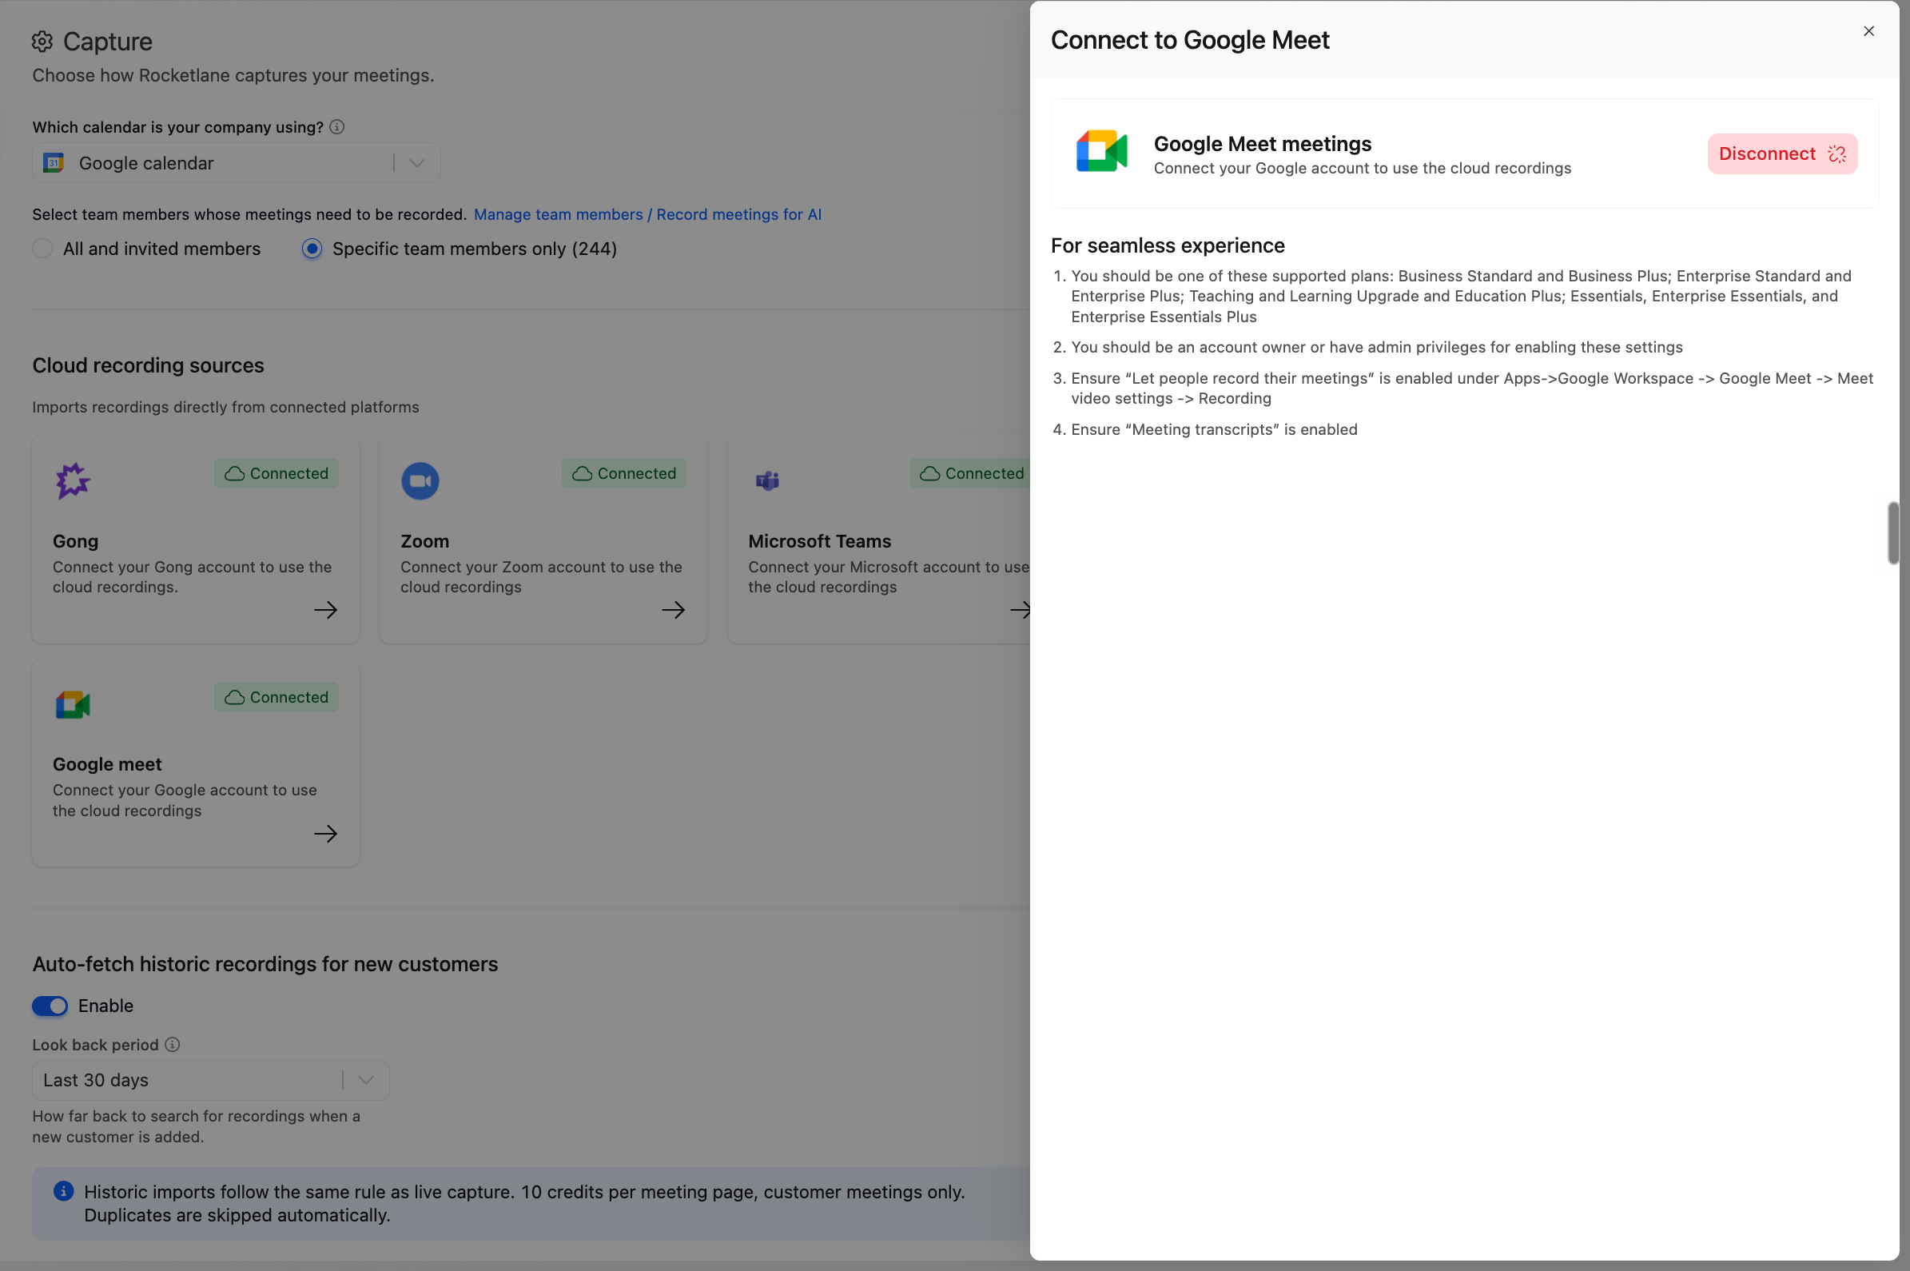The image size is (1910, 1271).
Task: Select All and invited members radio
Action: point(42,249)
